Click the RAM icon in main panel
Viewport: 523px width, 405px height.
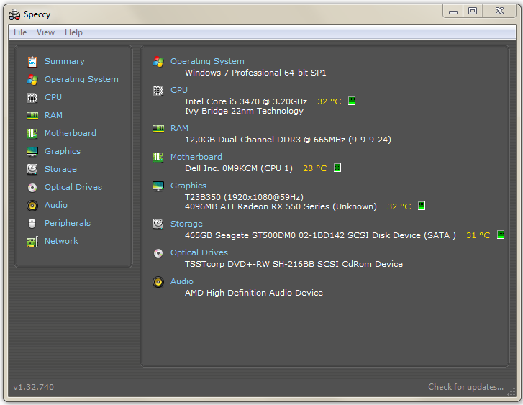[x=158, y=129]
